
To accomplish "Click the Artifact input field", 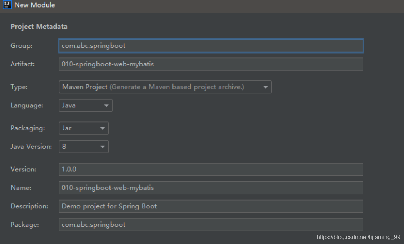I will pyautogui.click(x=211, y=64).
